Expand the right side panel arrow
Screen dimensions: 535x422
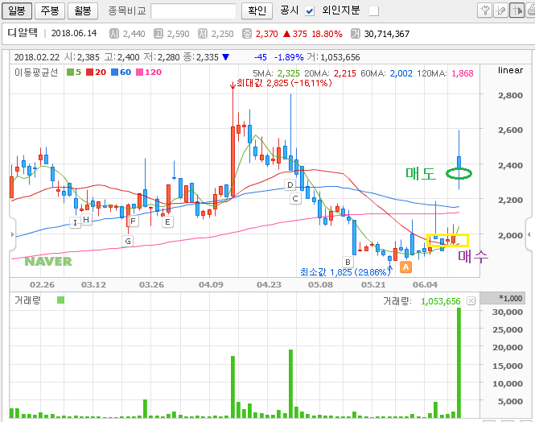point(529,234)
